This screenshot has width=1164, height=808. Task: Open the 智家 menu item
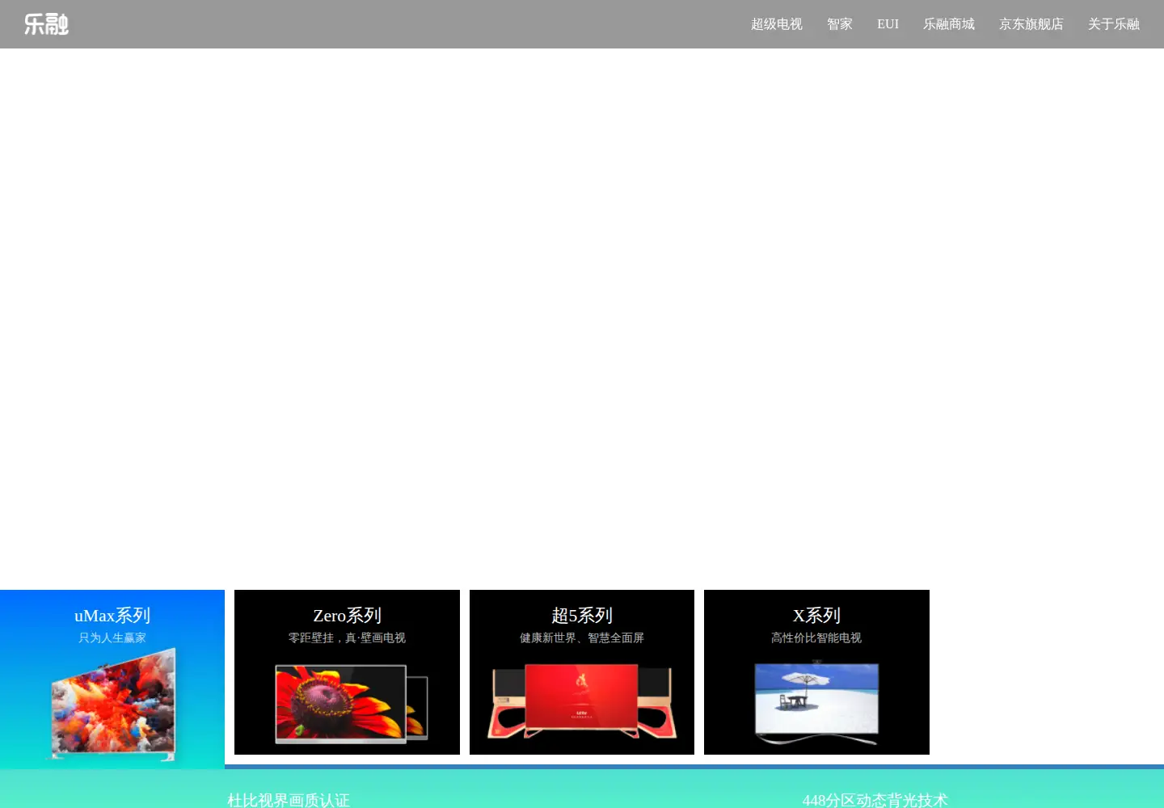tap(840, 24)
